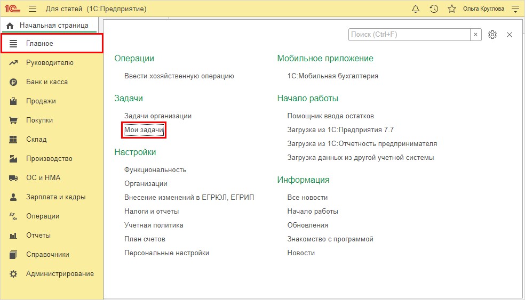
Task: Open Знакомство с программой
Action: tap(330, 239)
